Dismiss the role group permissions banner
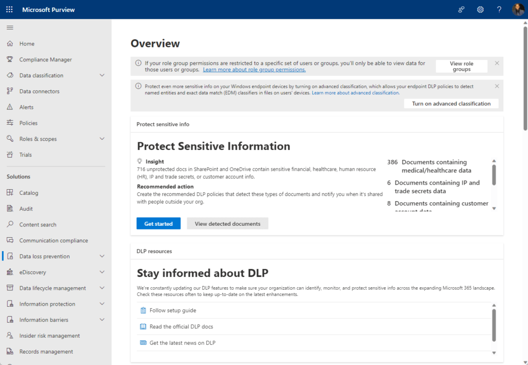The height and width of the screenshot is (365, 528). (497, 63)
